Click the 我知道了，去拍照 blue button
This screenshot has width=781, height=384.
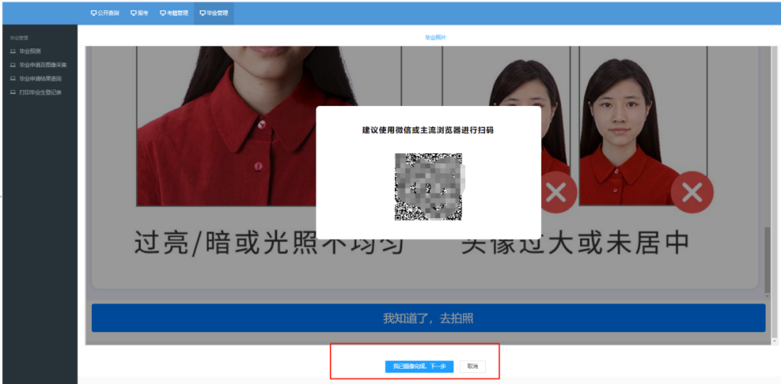428,318
